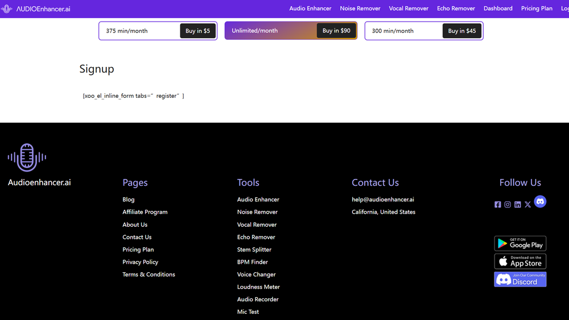
Task: Click the AudioEnhancer.ai header logo icon
Action: [x=6, y=9]
